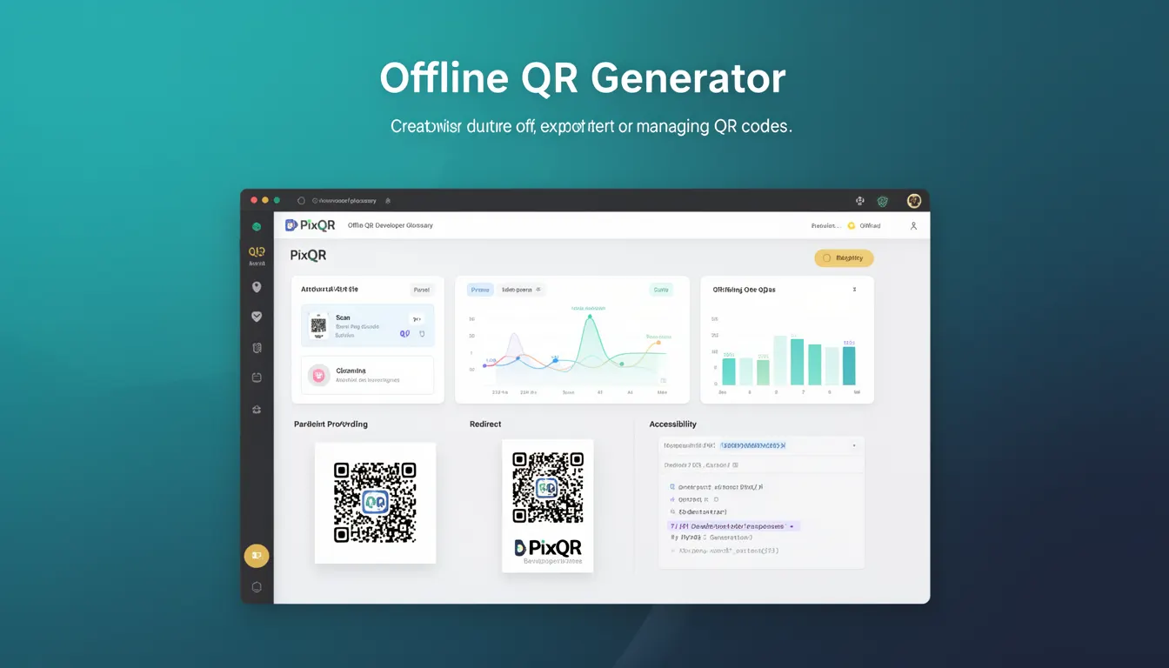
Task: Select the purple highlighted row in the Accessibility list
Action: pos(733,526)
